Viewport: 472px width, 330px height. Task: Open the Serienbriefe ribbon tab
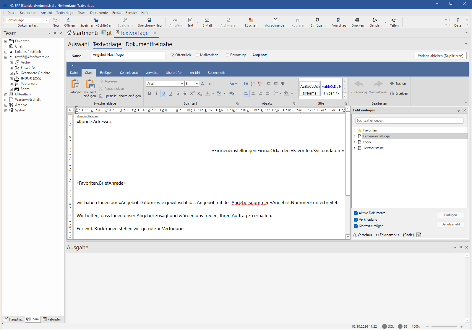click(x=216, y=73)
